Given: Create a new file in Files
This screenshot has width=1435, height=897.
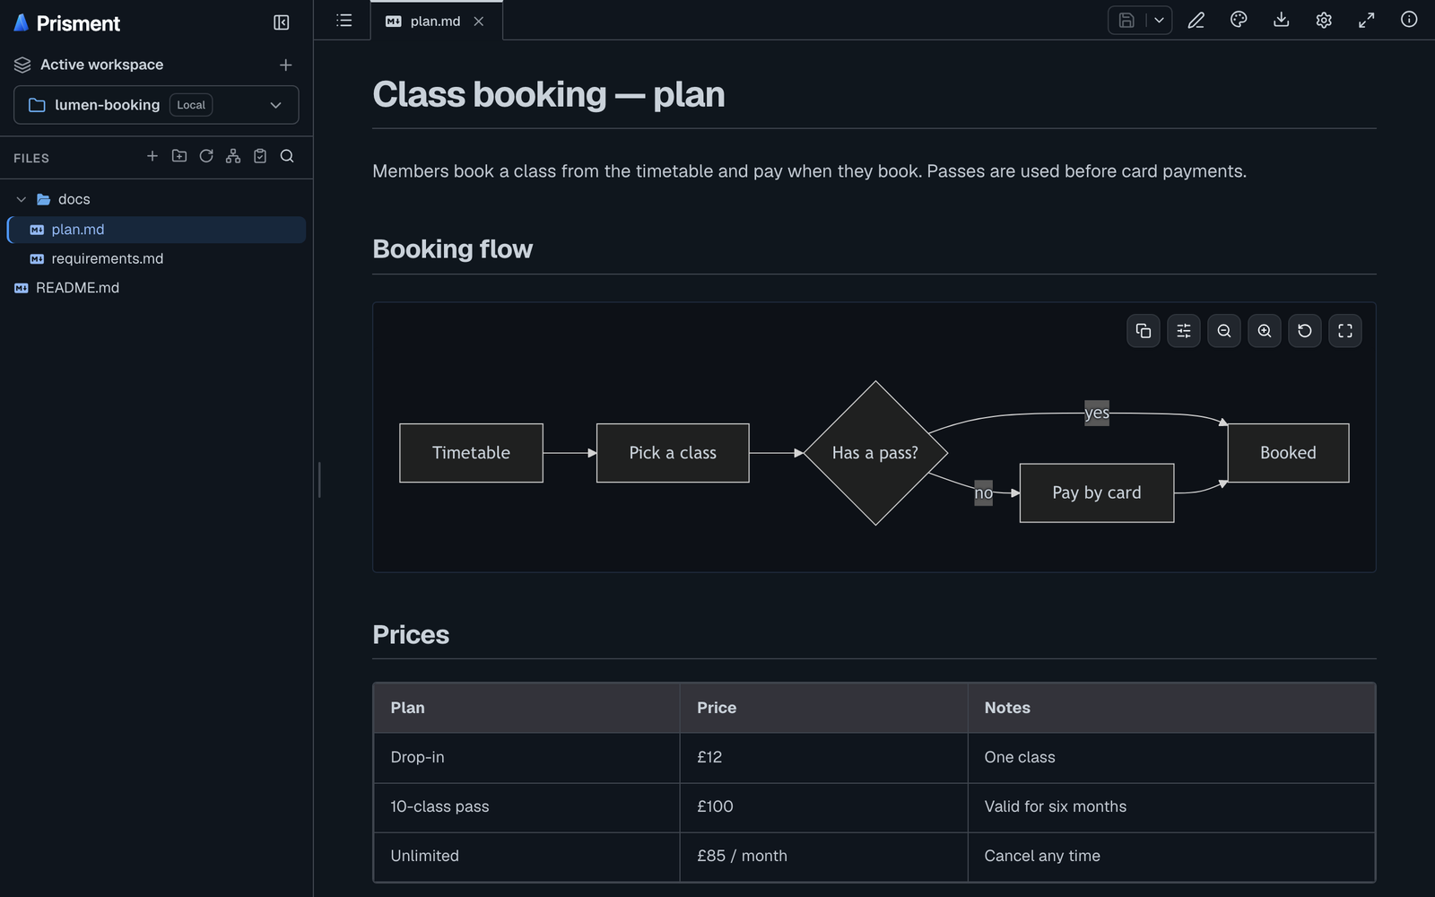Looking at the screenshot, I should pyautogui.click(x=152, y=156).
